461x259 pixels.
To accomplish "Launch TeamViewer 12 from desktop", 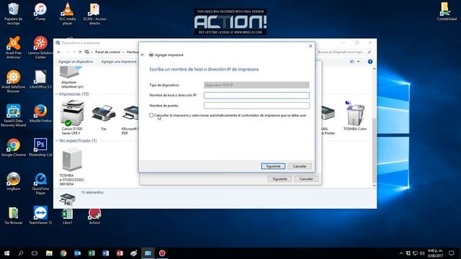I will click(x=40, y=216).
